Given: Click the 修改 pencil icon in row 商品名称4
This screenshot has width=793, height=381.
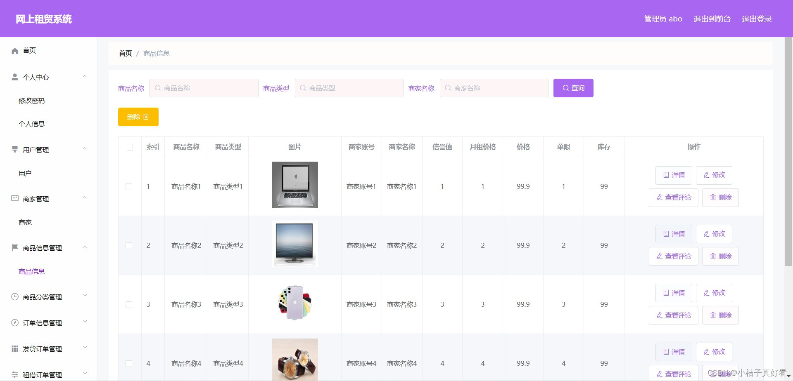Looking at the screenshot, I should pyautogui.click(x=706, y=352).
